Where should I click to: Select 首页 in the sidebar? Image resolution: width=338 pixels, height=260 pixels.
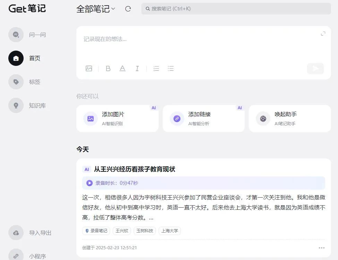35,58
